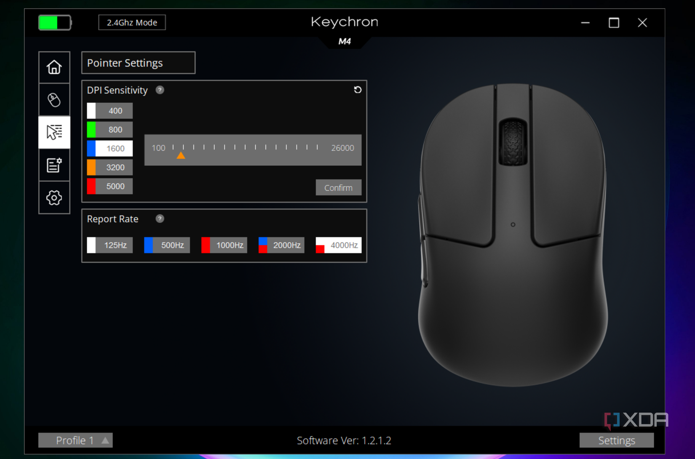
Task: Click the 2.4Ghz Mode button
Action: 132,22
